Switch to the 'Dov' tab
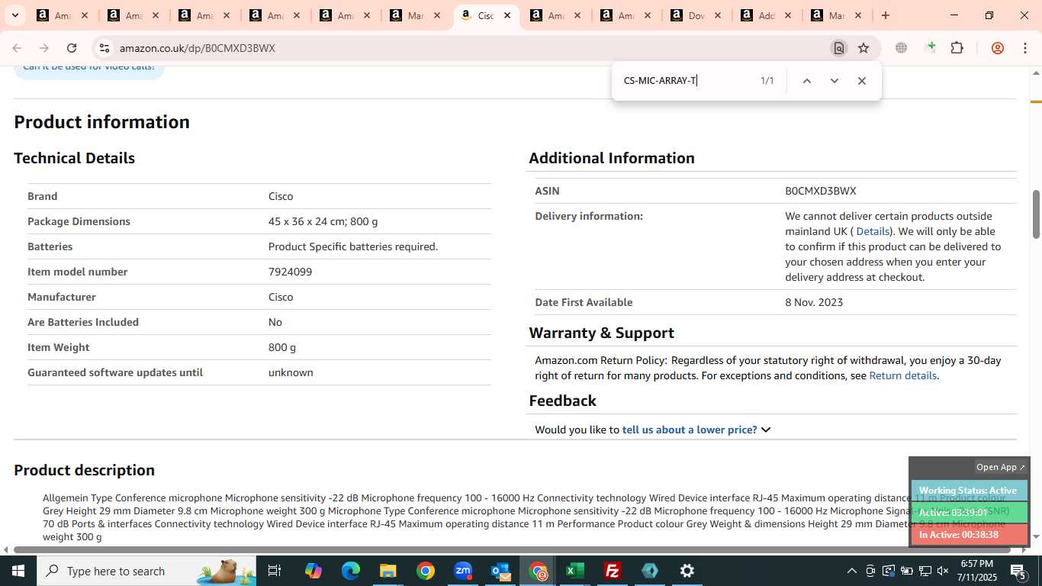 (696, 15)
